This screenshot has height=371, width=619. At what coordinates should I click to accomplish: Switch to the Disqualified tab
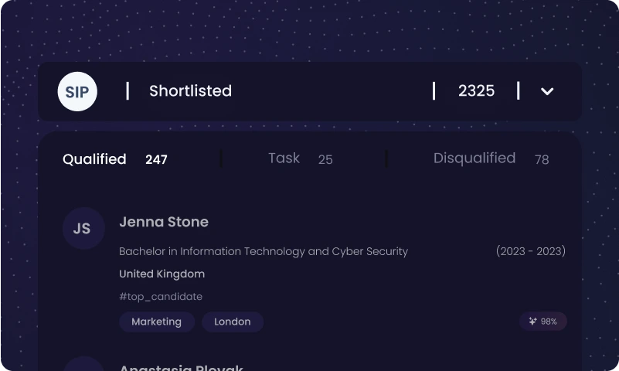[x=474, y=158]
